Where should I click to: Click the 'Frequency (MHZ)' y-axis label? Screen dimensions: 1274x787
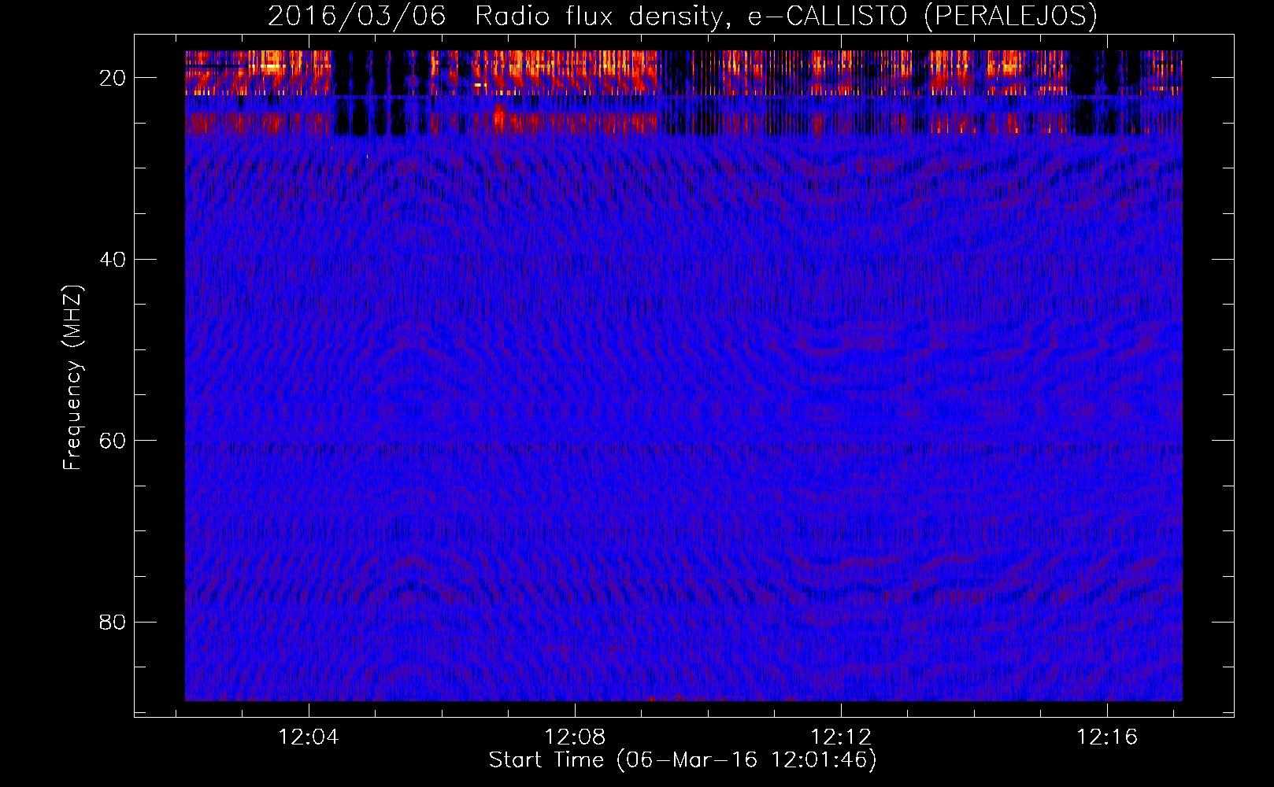point(72,378)
